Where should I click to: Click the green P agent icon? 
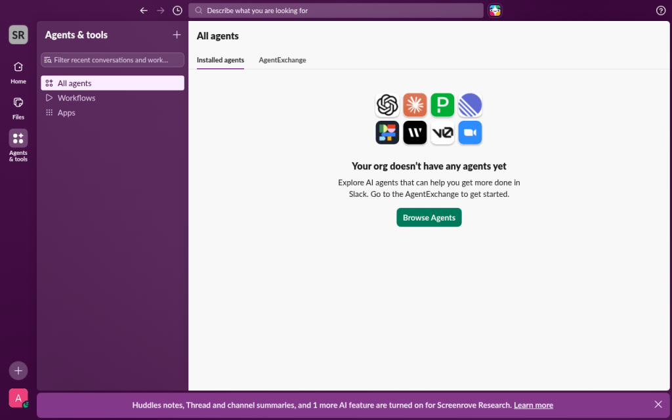coord(442,105)
